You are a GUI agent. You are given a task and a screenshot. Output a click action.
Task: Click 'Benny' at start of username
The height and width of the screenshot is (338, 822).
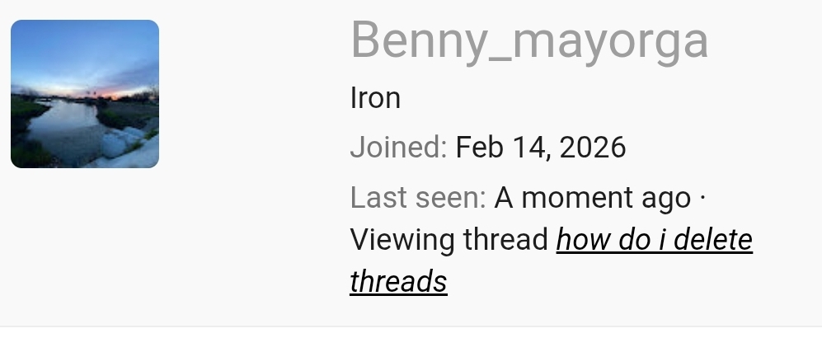point(420,41)
